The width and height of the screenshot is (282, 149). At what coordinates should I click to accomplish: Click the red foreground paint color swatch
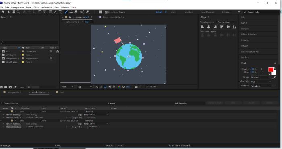pos(271,69)
